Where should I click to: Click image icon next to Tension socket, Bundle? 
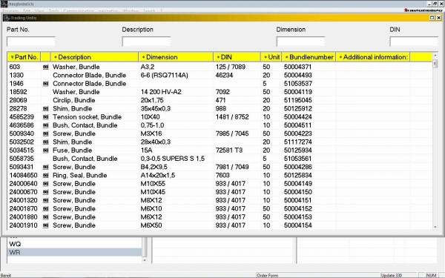[x=45, y=117]
